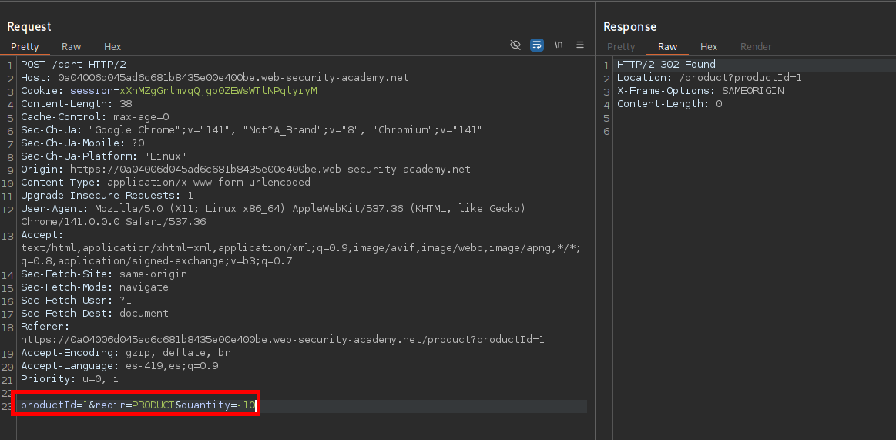Screen dimensions: 896x440
Task: Click the redir=PRODUCT parameter value
Action: 153,405
